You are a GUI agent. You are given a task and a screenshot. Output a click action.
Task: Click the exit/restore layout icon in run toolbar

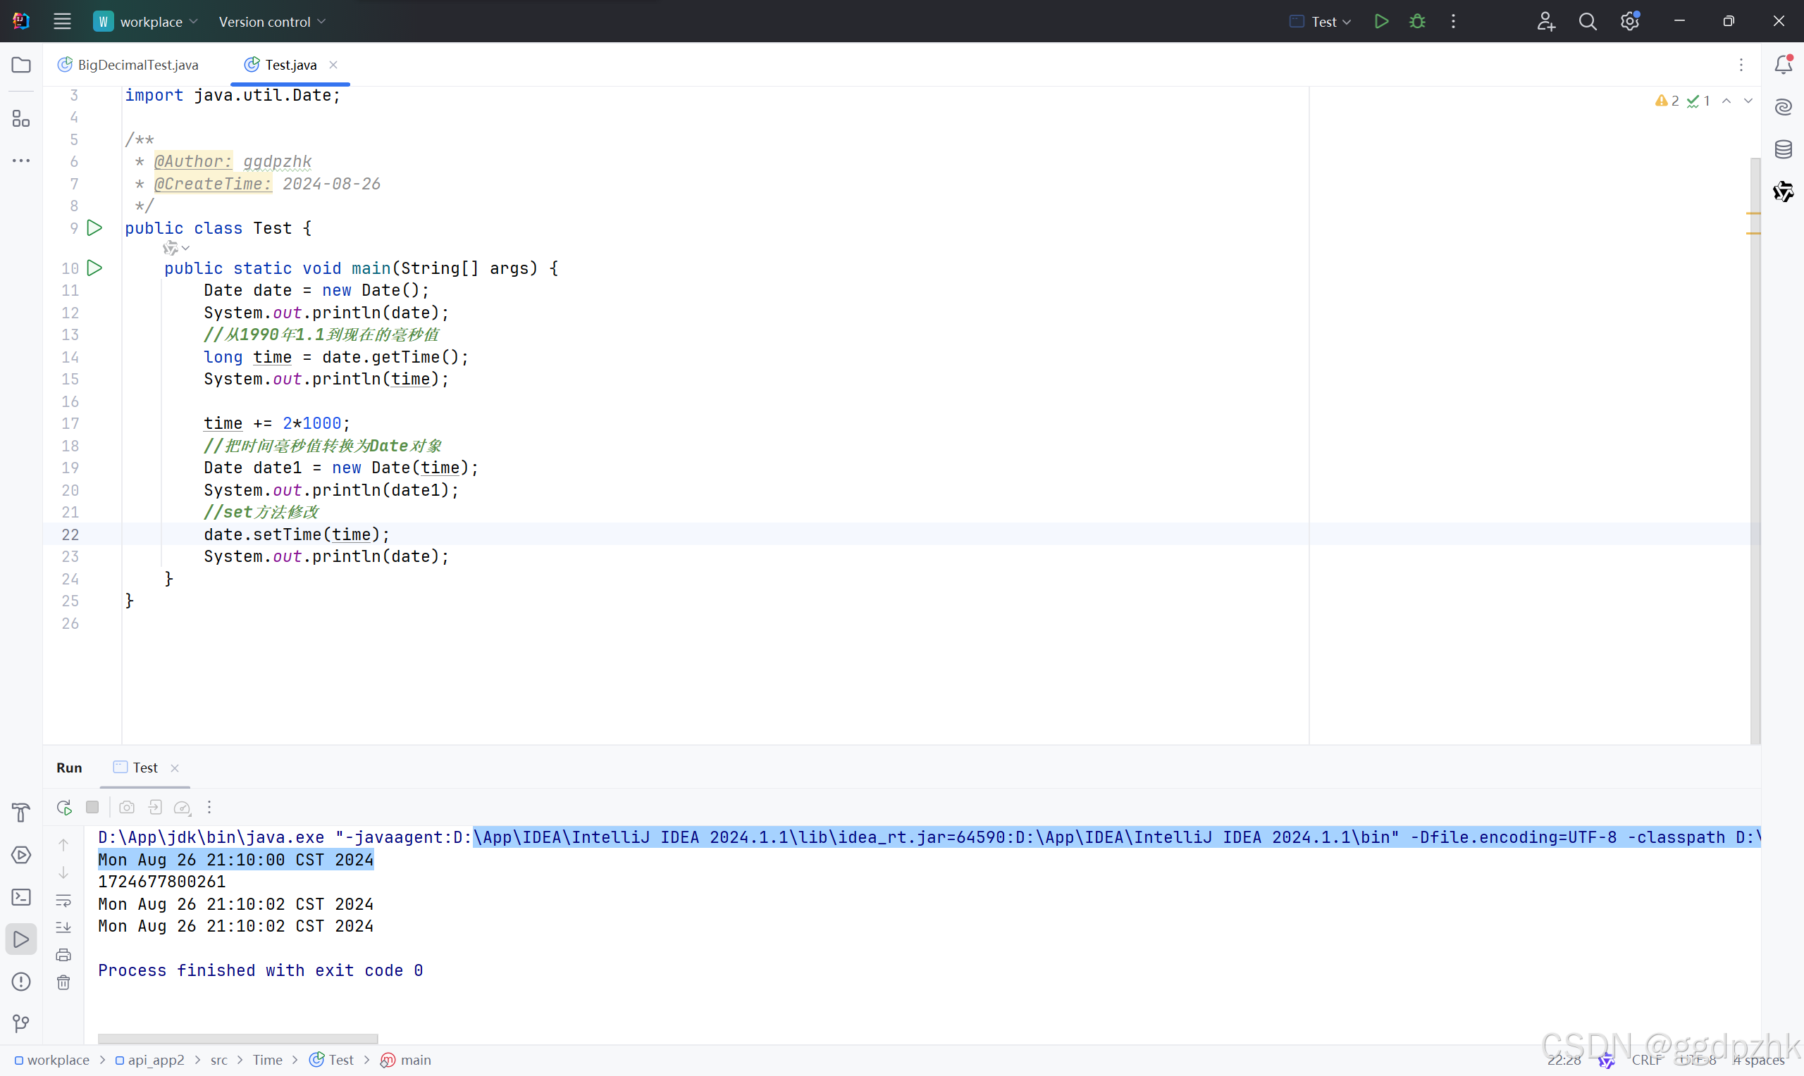(154, 808)
